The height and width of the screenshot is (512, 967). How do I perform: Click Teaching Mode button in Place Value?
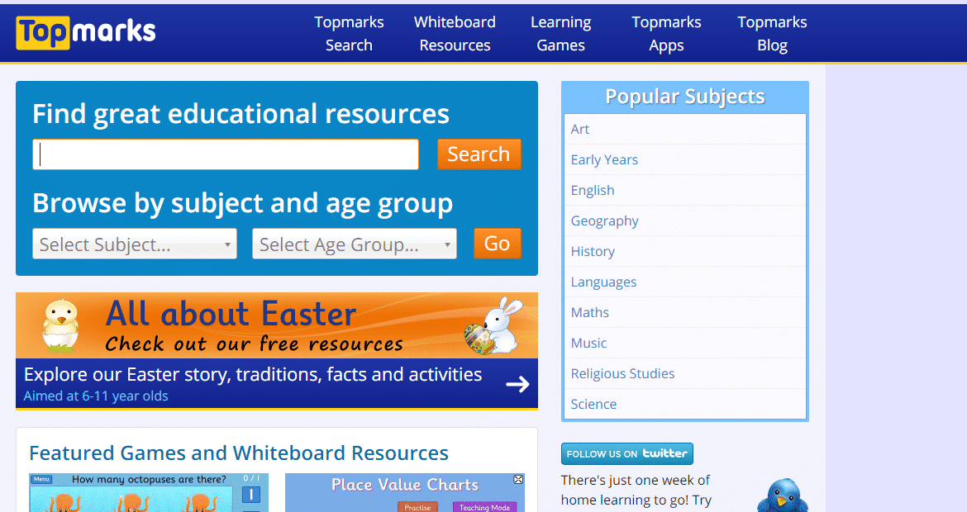coord(484,507)
